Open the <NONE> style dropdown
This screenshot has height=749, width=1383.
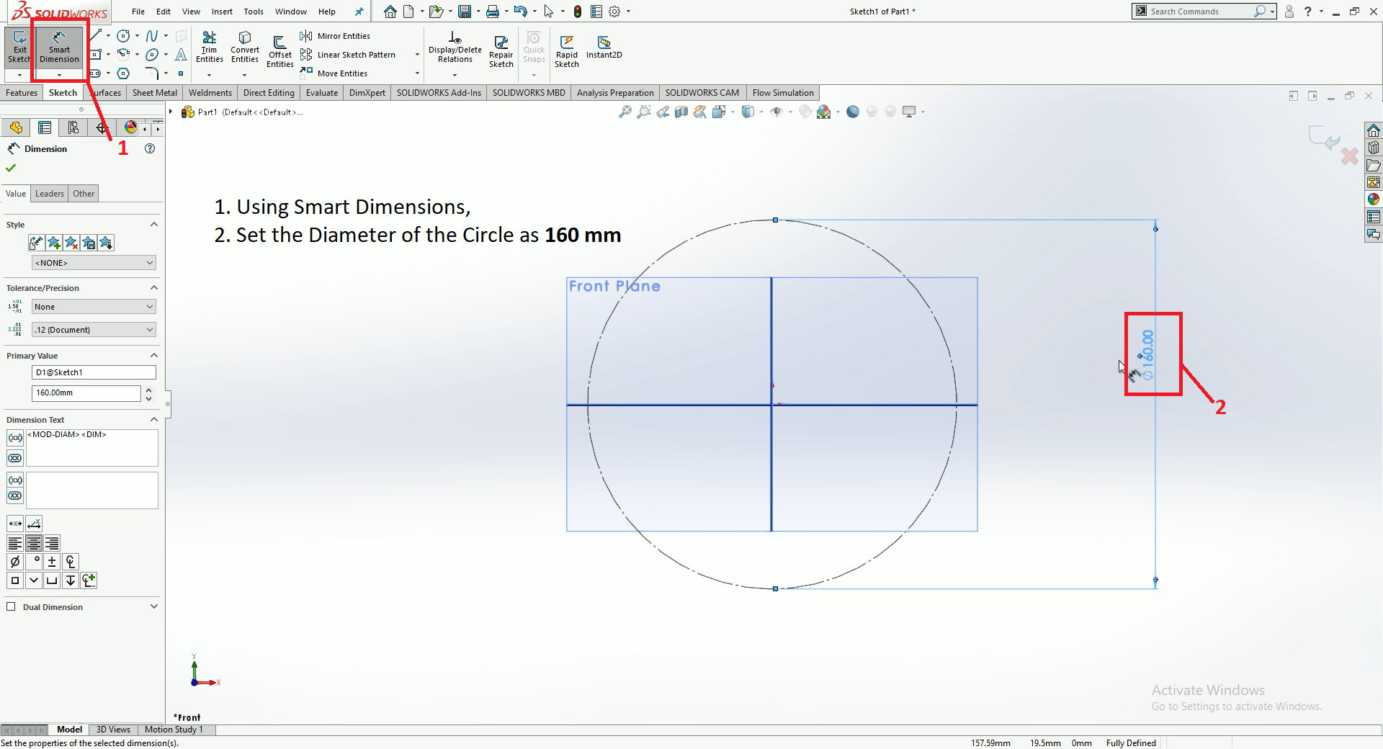[x=94, y=263]
